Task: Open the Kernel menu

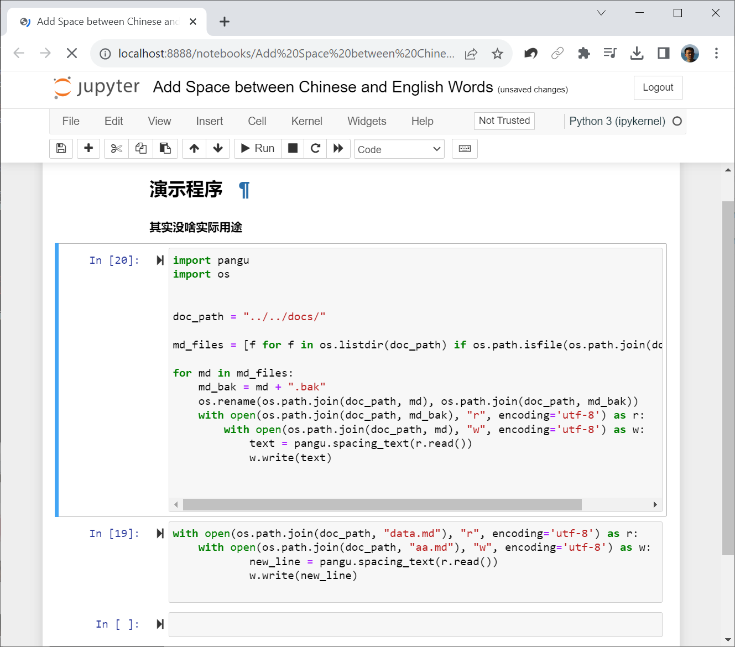Action: [x=306, y=121]
